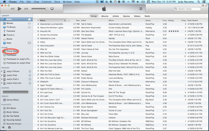Open the Controls menu in menu bar
This screenshot has width=209, height=131.
[46, 2]
